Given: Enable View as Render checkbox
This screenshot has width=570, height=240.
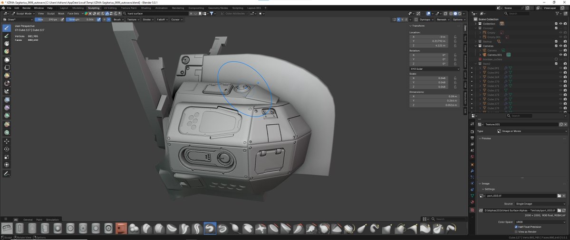Looking at the screenshot, I should click(516, 231).
